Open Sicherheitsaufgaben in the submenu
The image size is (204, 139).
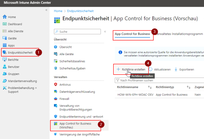click(x=72, y=68)
